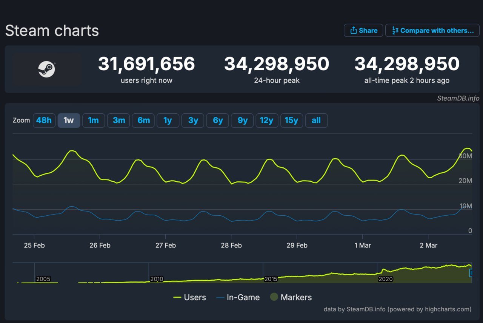
Task: Click the all-time peak 2 hours ago label
Action: (407, 80)
